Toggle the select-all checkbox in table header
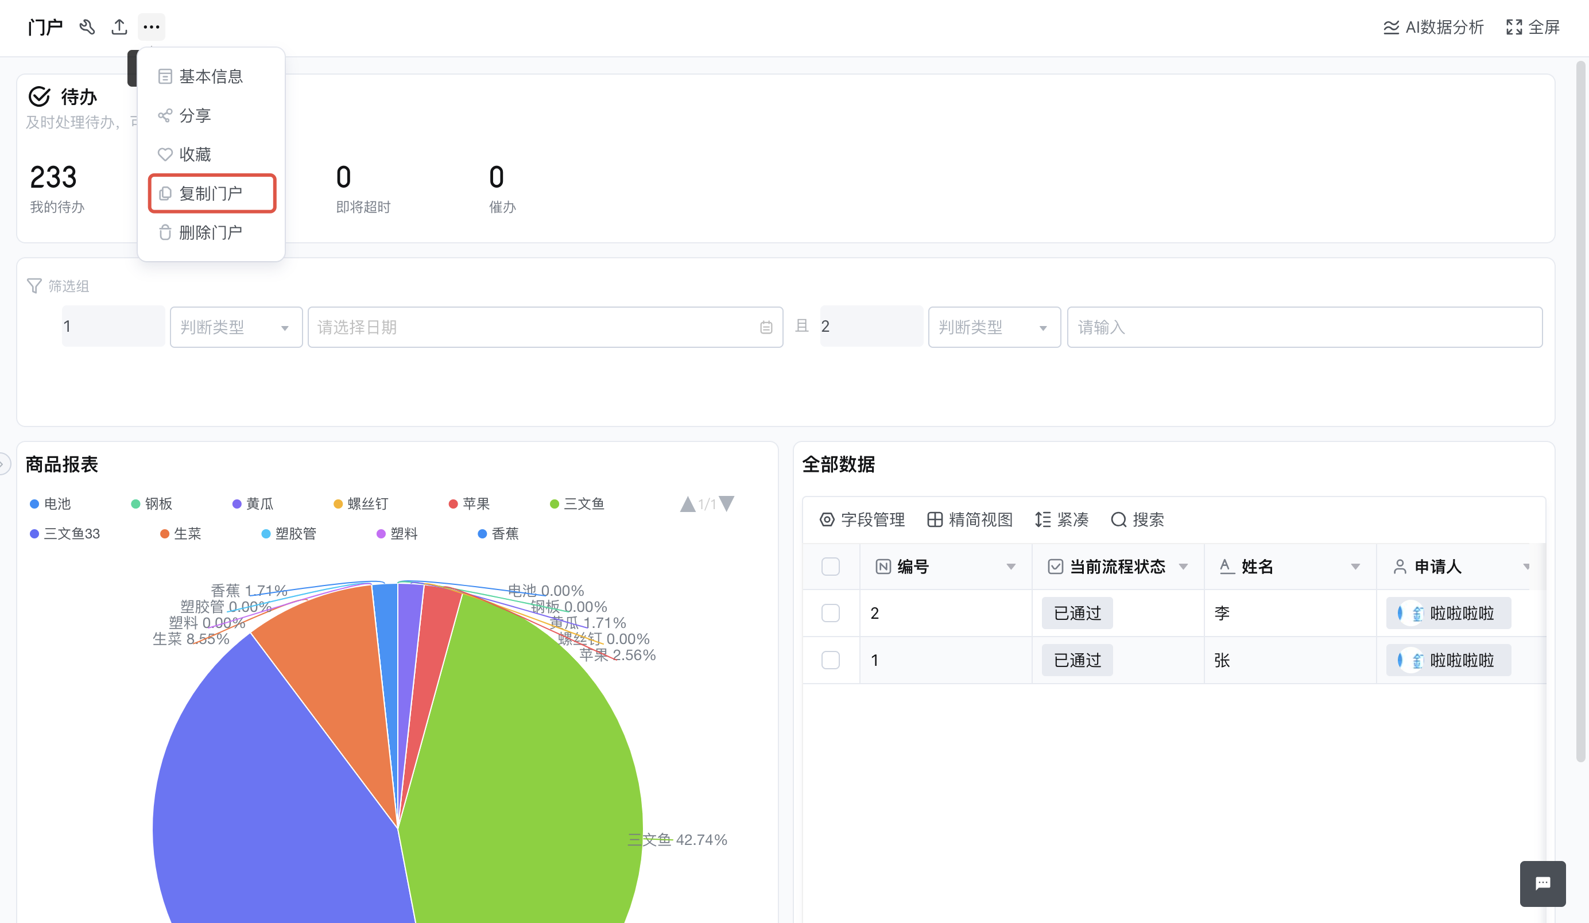1589x923 pixels. pos(831,567)
